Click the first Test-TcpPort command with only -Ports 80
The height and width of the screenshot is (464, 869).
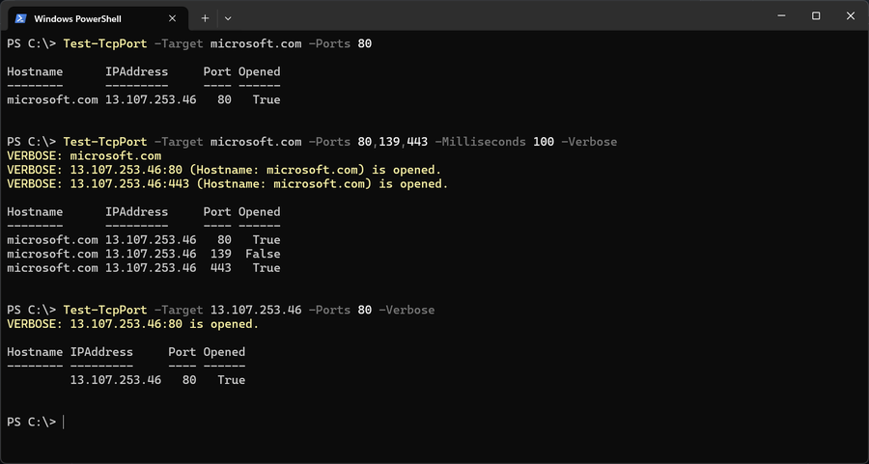click(189, 43)
